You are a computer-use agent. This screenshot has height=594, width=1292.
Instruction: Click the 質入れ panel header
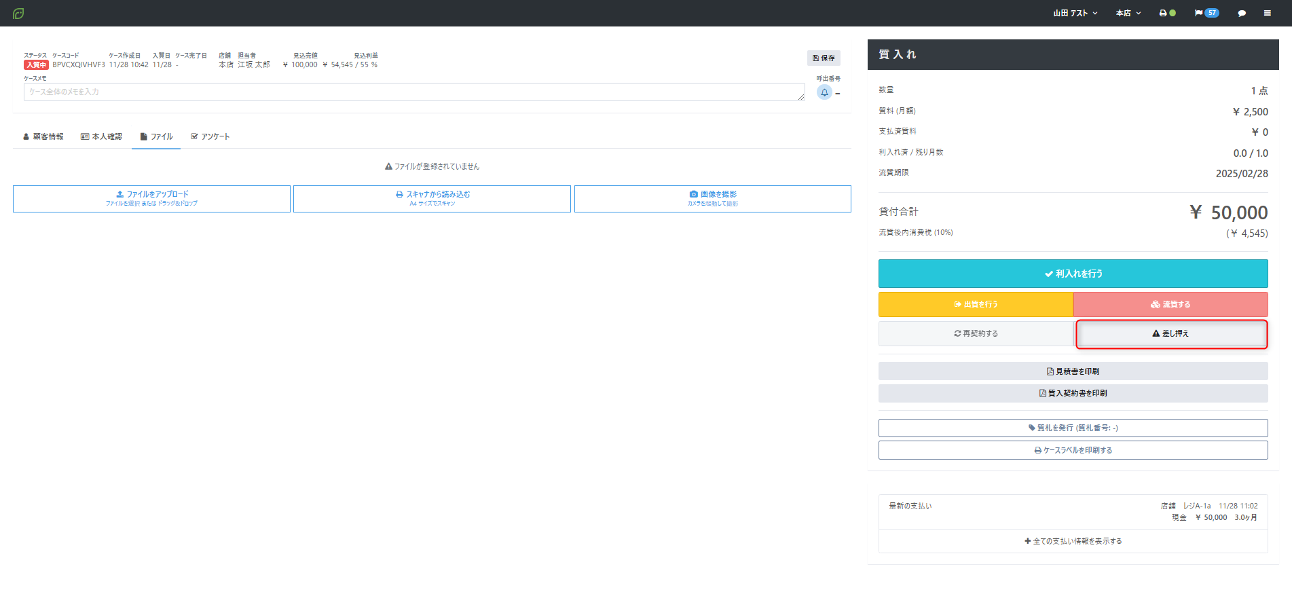[1073, 54]
